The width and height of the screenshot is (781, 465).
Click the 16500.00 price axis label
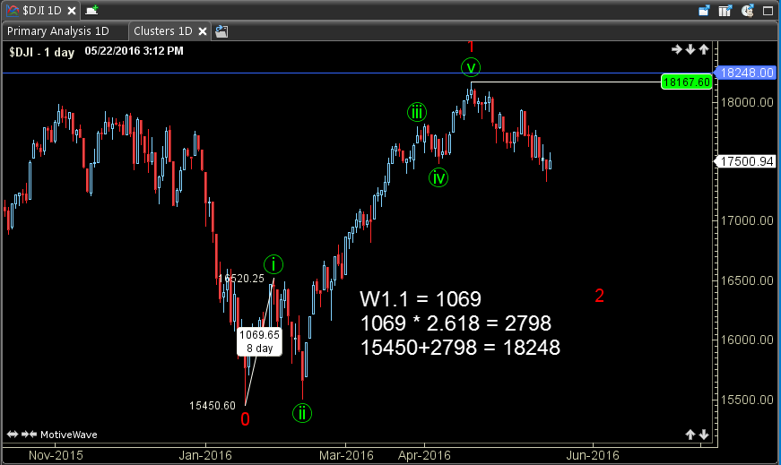747,280
